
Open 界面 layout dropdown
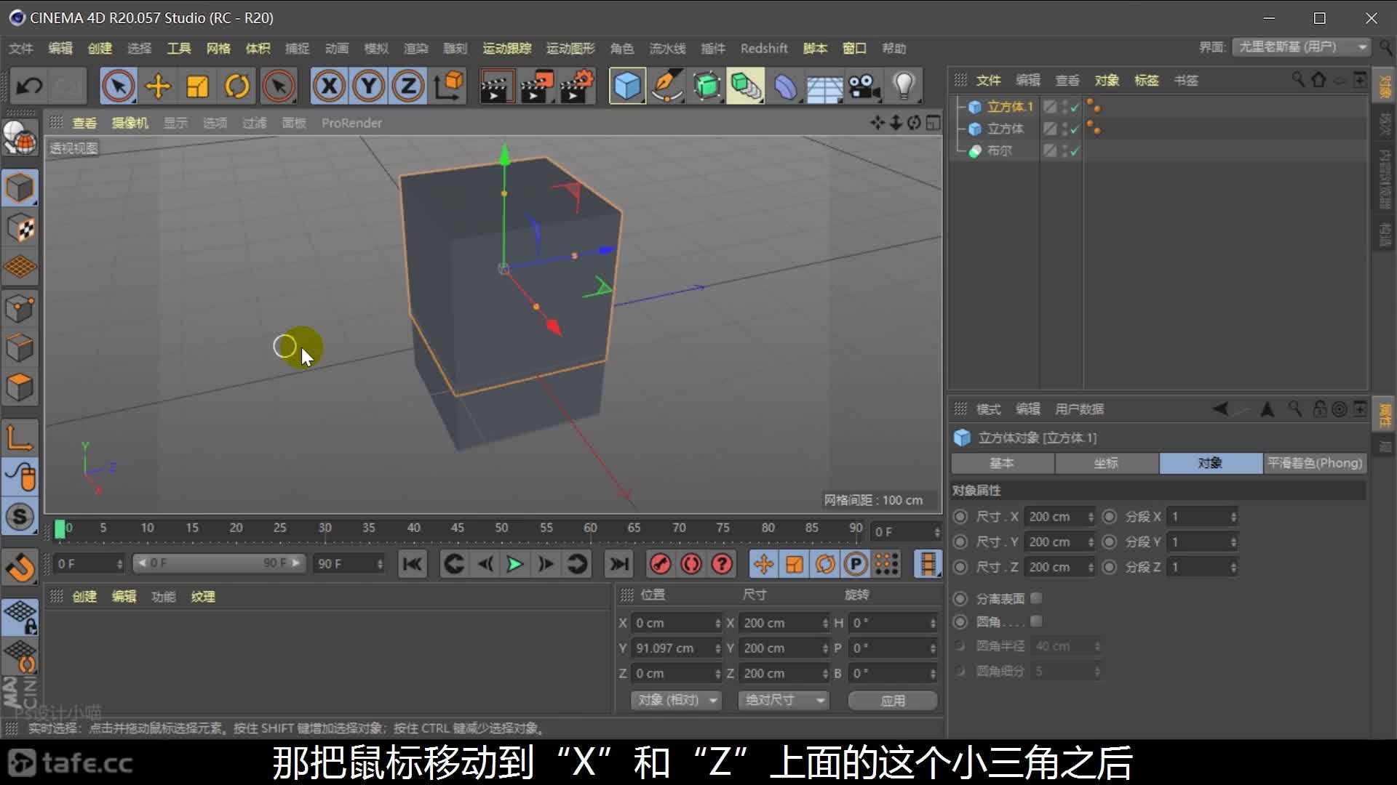[x=1301, y=47]
